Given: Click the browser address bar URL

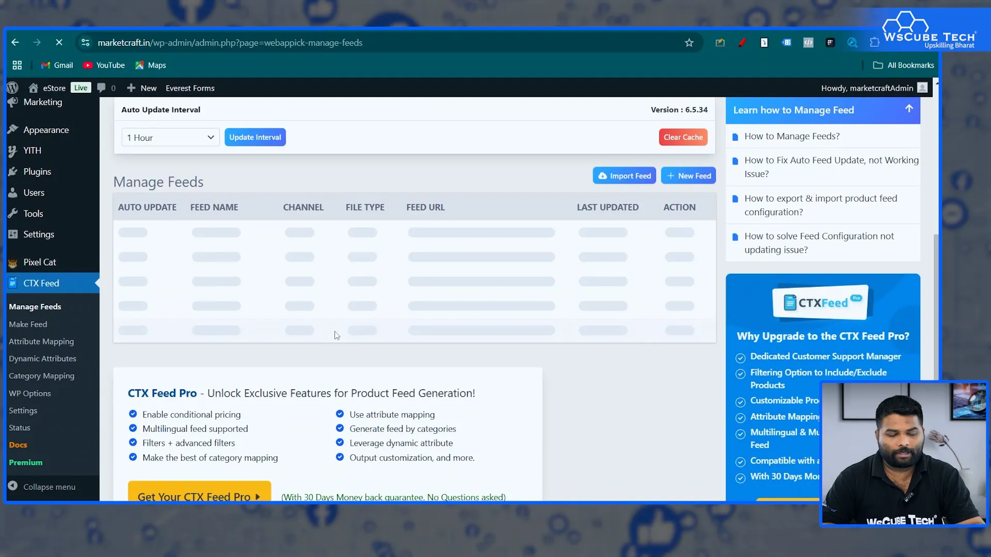Looking at the screenshot, I should click(230, 42).
